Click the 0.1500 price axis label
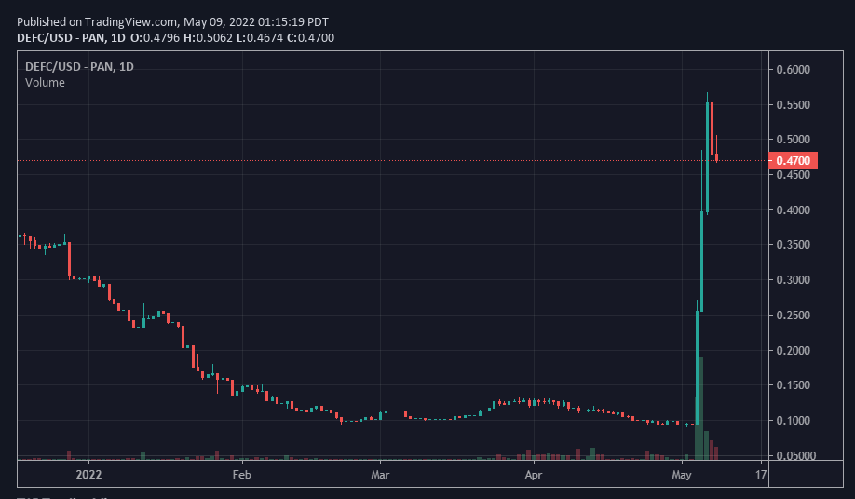The image size is (855, 499). [x=793, y=385]
